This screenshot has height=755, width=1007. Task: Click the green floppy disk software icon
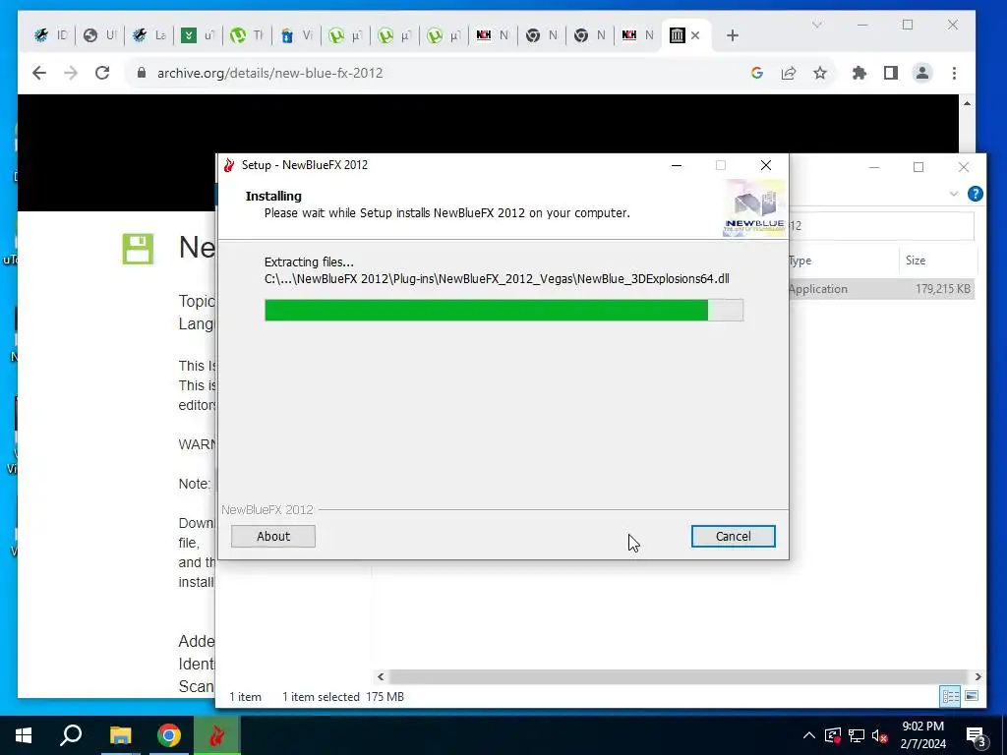pos(138,249)
